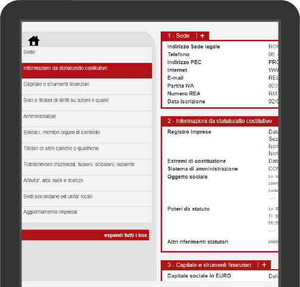Go to Soci e titolari di diritti section
The height and width of the screenshot is (287, 300).
87,103
